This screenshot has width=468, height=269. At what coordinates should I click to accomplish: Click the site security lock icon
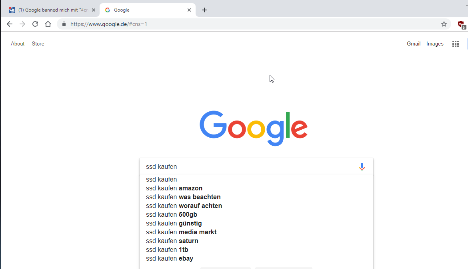pos(63,24)
